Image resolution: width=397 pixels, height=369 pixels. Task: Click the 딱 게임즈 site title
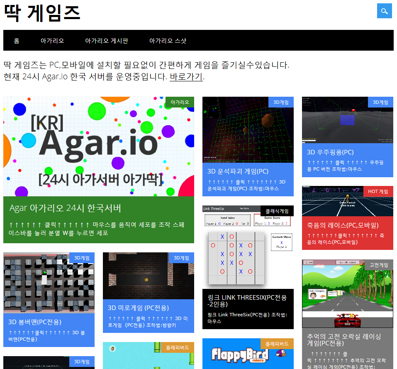(42, 13)
